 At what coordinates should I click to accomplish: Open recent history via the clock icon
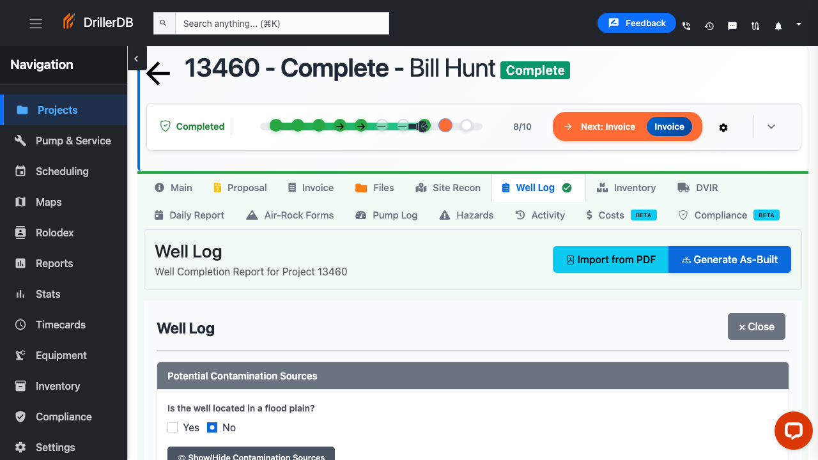pyautogui.click(x=709, y=26)
